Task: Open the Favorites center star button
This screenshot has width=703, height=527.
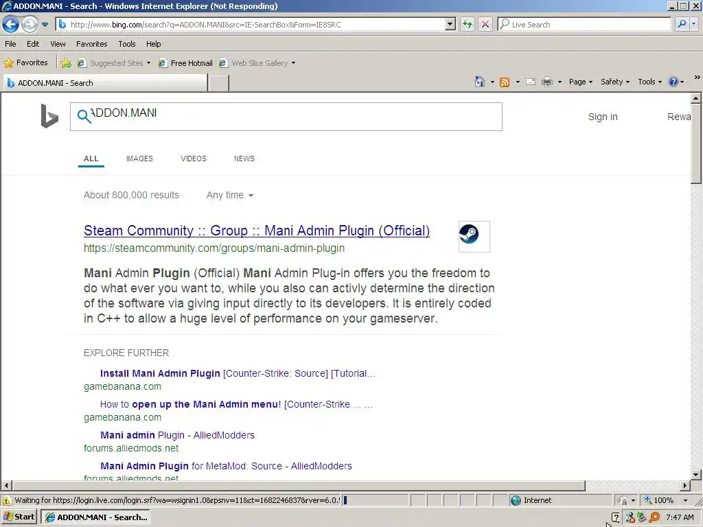Action: coord(26,62)
